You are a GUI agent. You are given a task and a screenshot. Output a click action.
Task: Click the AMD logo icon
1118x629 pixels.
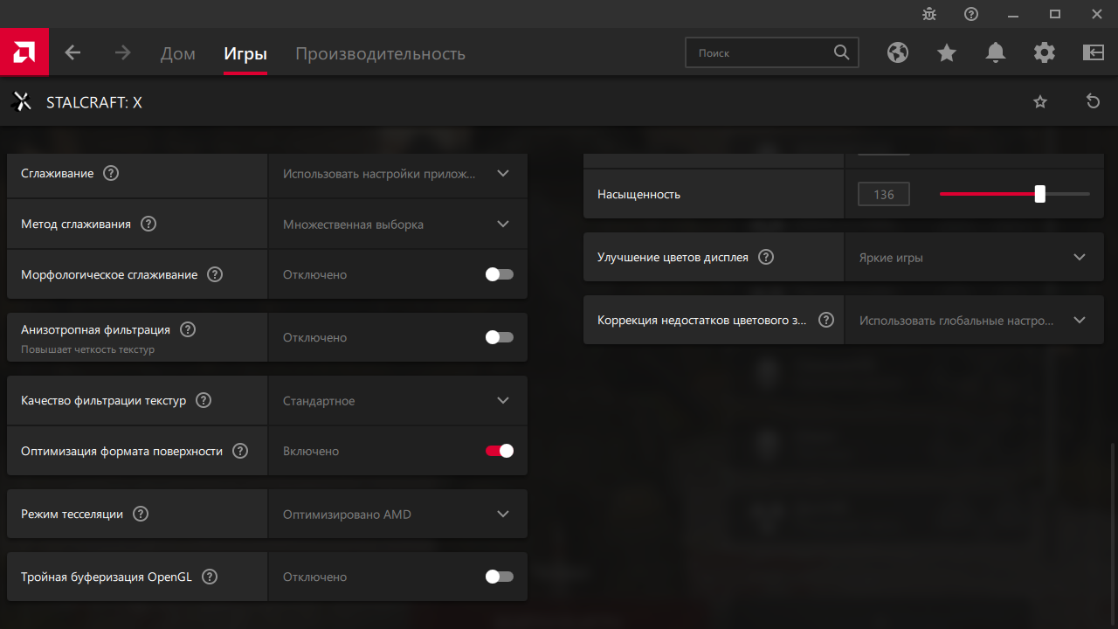(x=24, y=52)
